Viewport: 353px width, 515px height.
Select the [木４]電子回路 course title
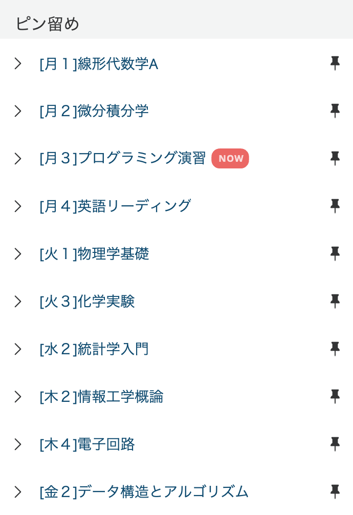[x=87, y=444]
